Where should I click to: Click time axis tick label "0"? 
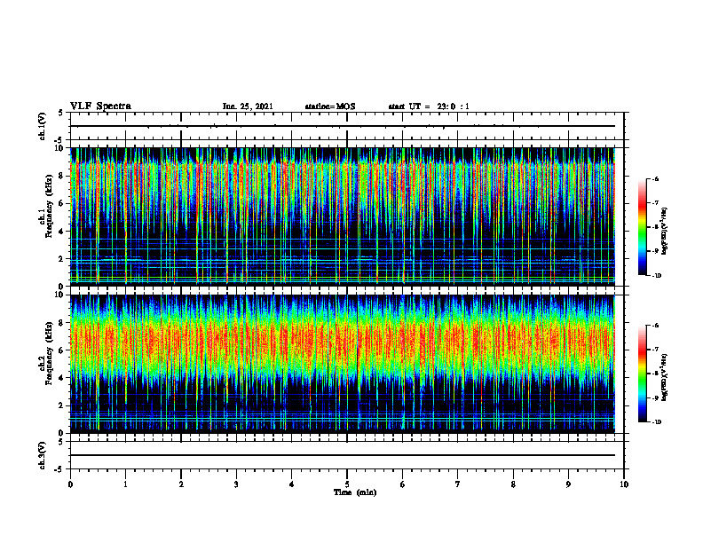coord(70,484)
